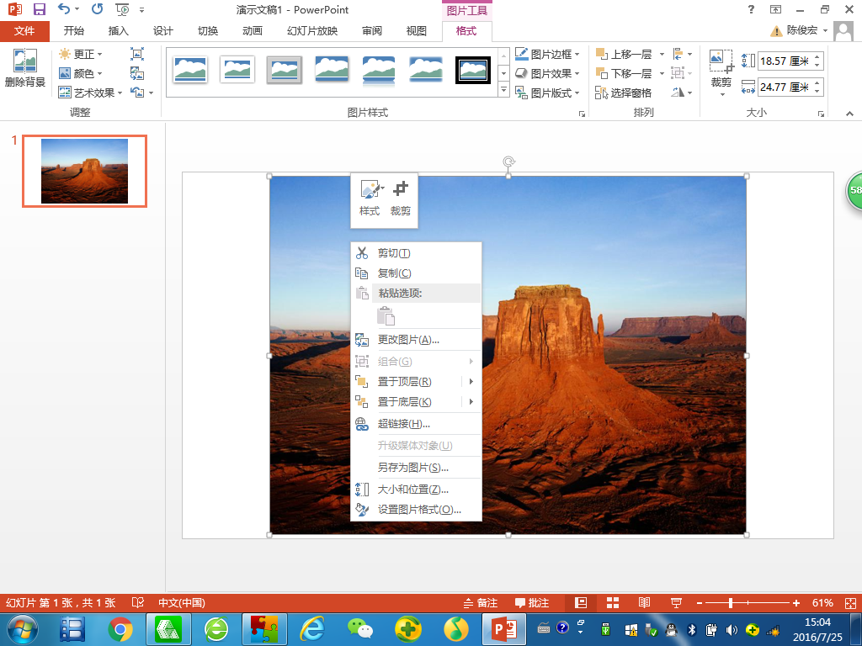This screenshot has height=646, width=862.
Task: Click Comments (批注) button in status bar
Action: (x=532, y=602)
